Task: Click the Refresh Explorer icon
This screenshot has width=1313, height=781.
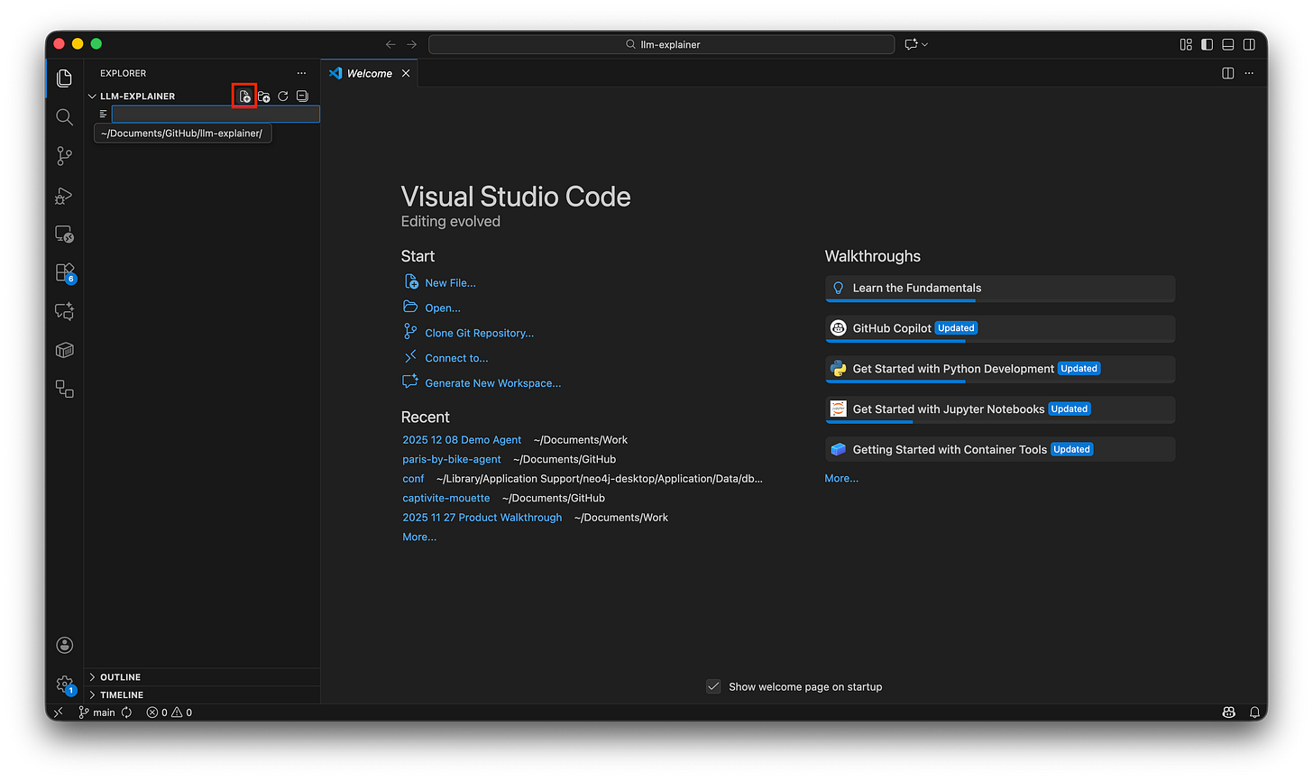Action: pos(283,96)
